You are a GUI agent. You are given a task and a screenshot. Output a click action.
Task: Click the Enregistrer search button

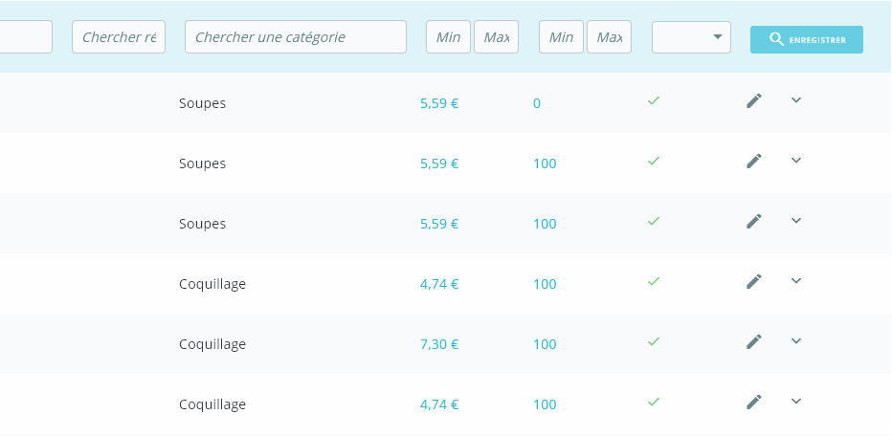[x=806, y=40]
